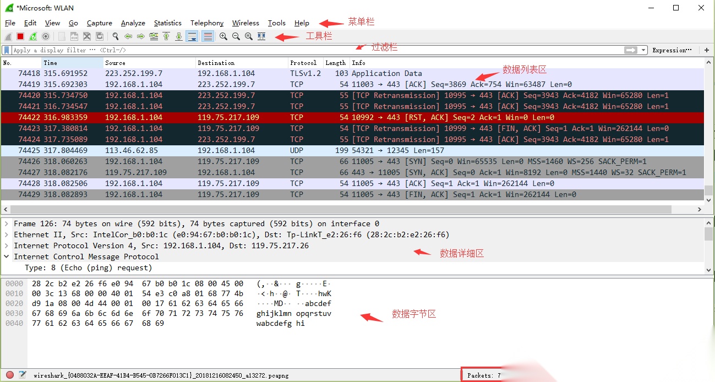Zoom out main window text
The image size is (715, 382).
(236, 36)
